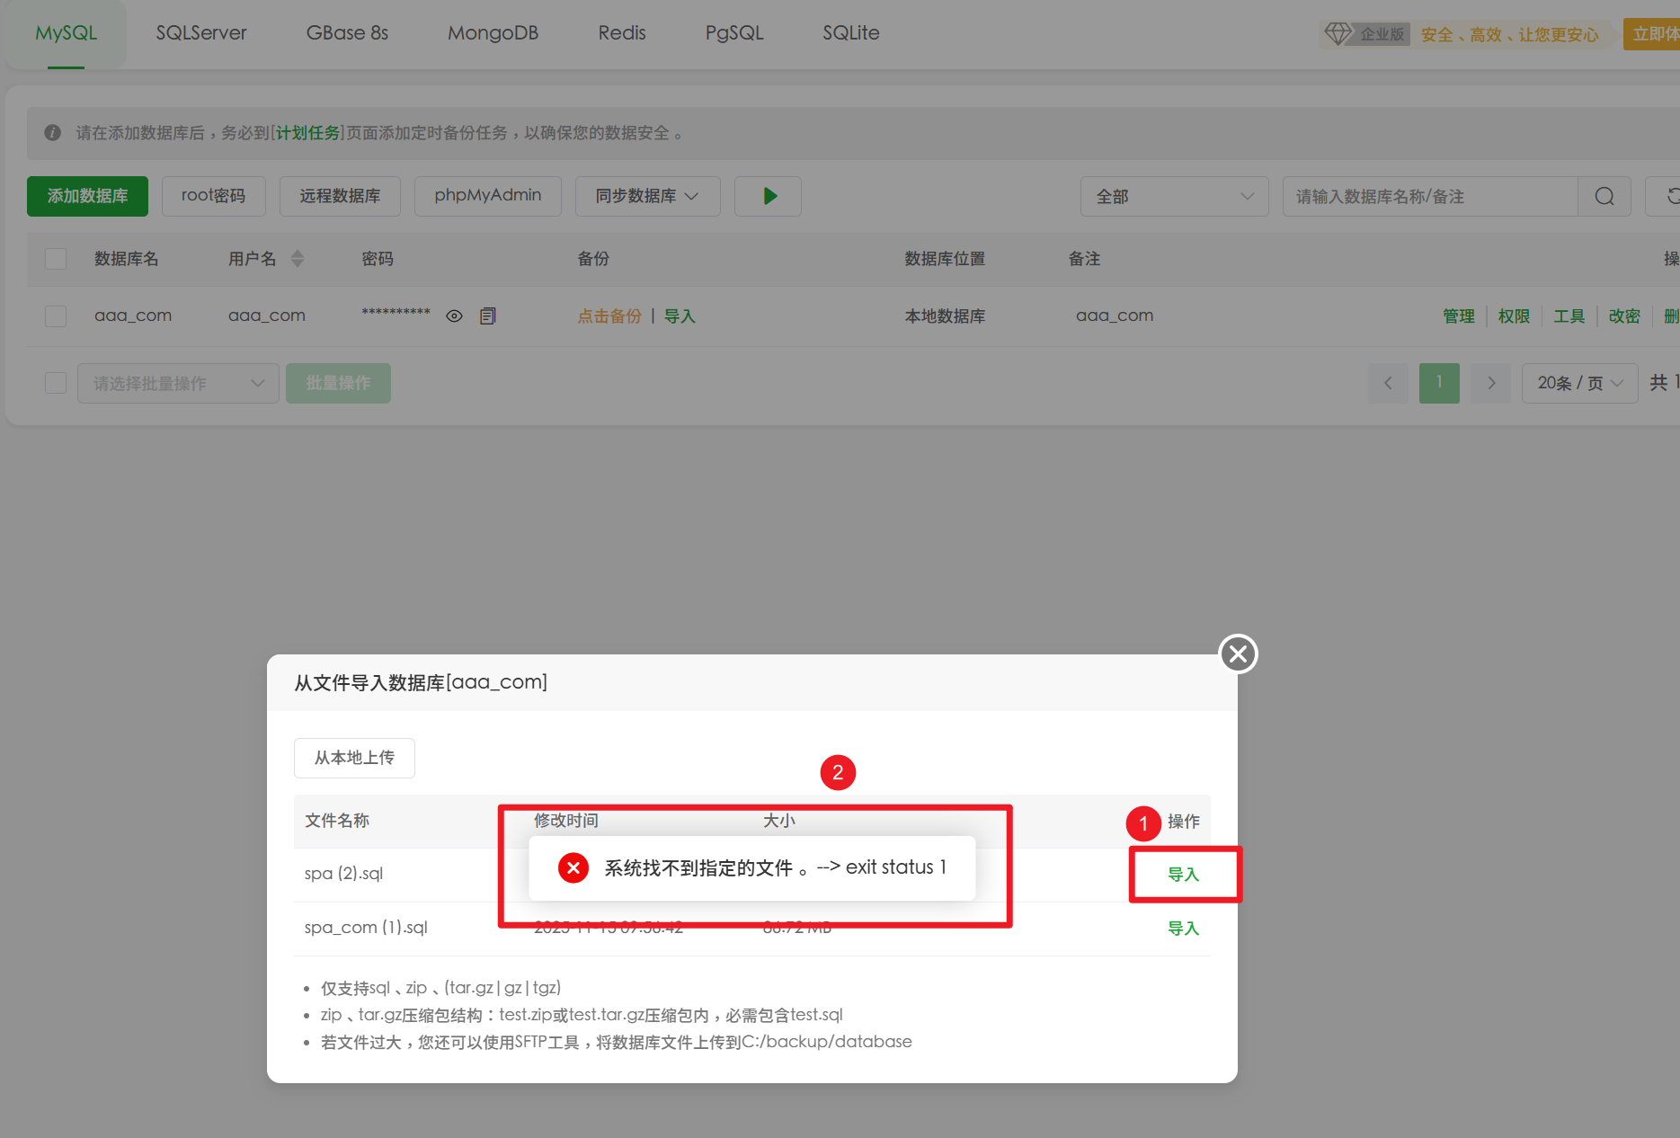This screenshot has height=1138, width=1680.
Task: Open the 20条/页 page size dropdown
Action: (1579, 383)
